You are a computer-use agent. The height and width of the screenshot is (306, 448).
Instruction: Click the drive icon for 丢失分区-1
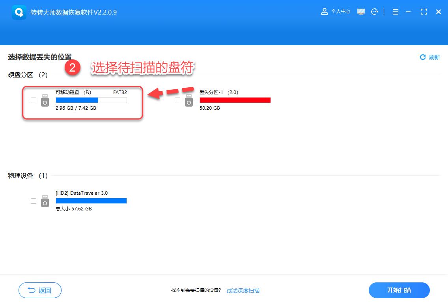189,100
